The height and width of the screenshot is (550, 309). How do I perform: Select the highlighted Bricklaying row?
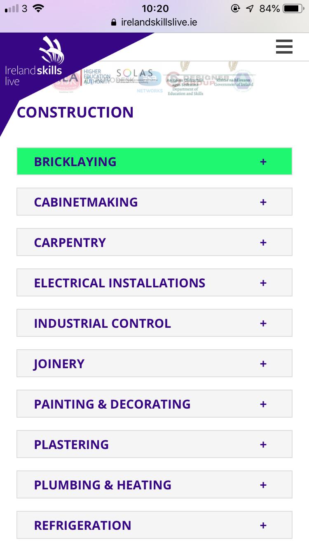pos(154,161)
